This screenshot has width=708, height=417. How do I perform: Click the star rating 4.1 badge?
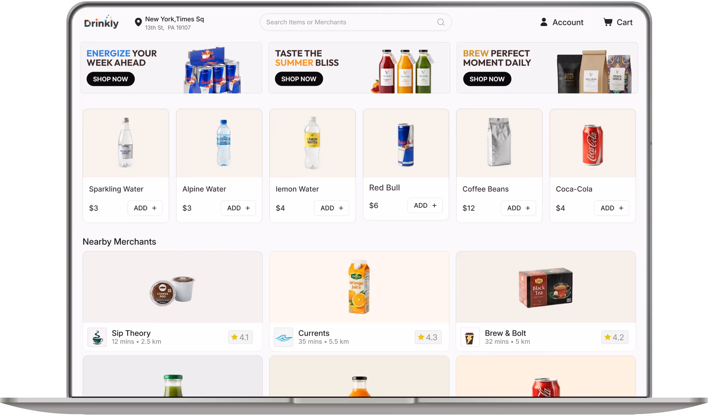pyautogui.click(x=240, y=337)
